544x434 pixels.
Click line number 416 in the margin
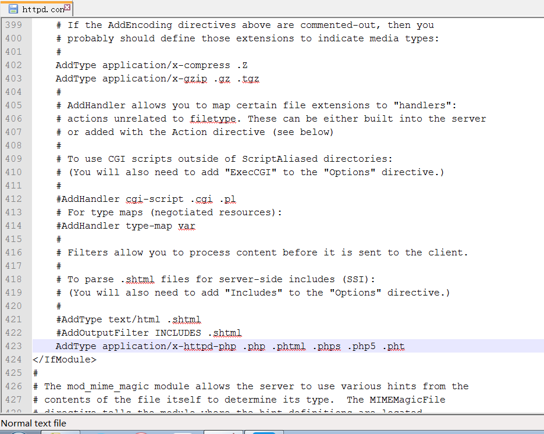13,252
